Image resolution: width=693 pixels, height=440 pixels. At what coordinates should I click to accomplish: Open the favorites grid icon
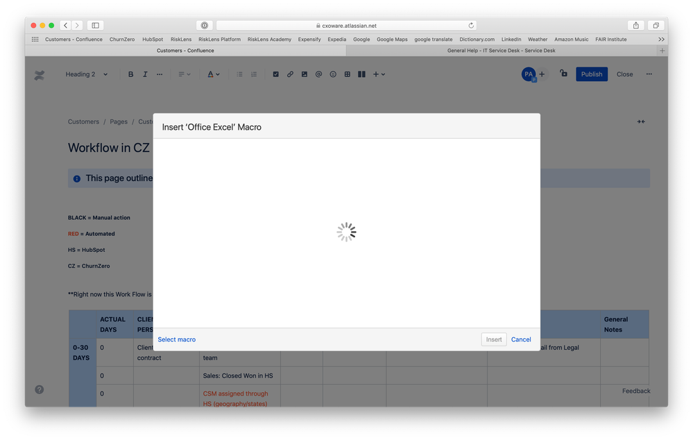35,40
